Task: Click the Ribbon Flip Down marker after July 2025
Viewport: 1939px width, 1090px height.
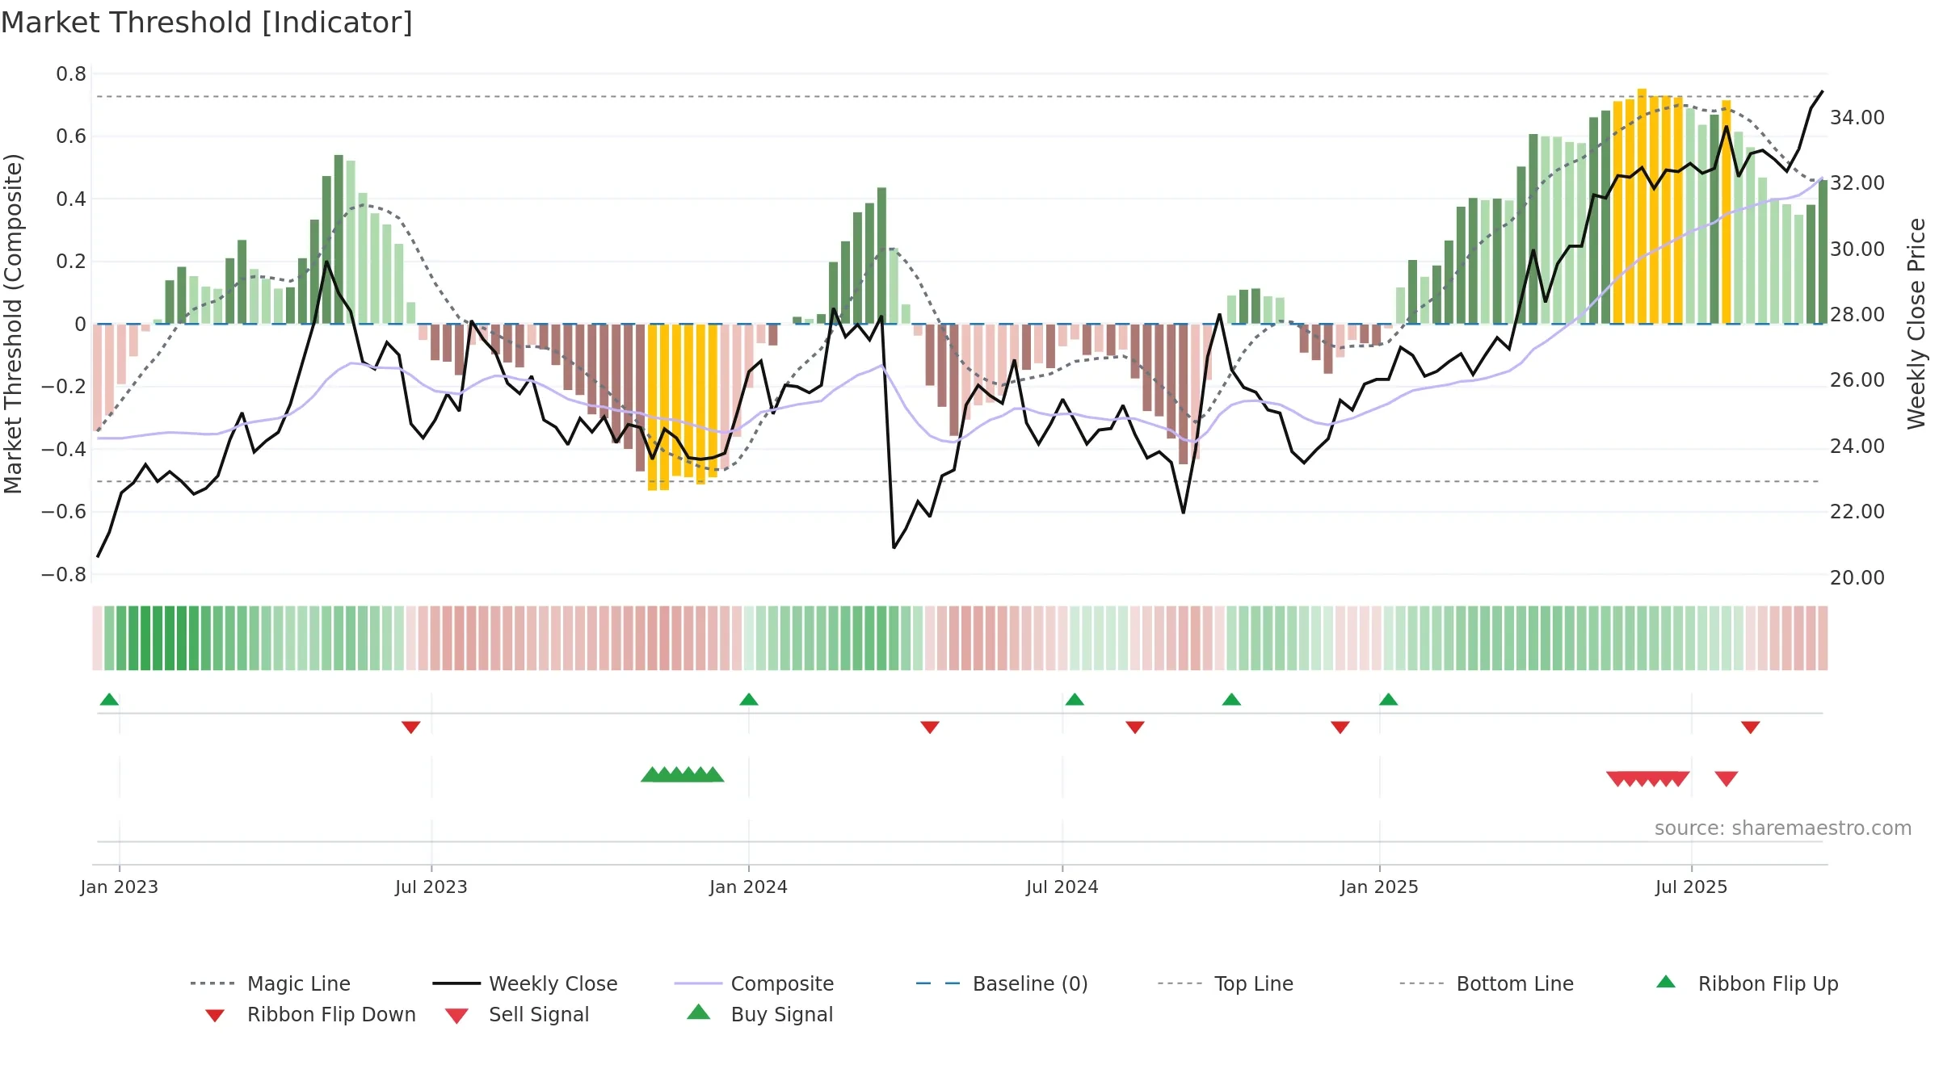Action: point(1751,727)
